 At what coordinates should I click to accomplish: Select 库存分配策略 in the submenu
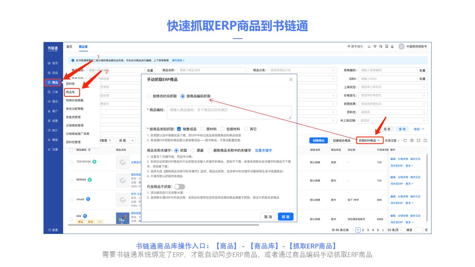[x=75, y=109]
